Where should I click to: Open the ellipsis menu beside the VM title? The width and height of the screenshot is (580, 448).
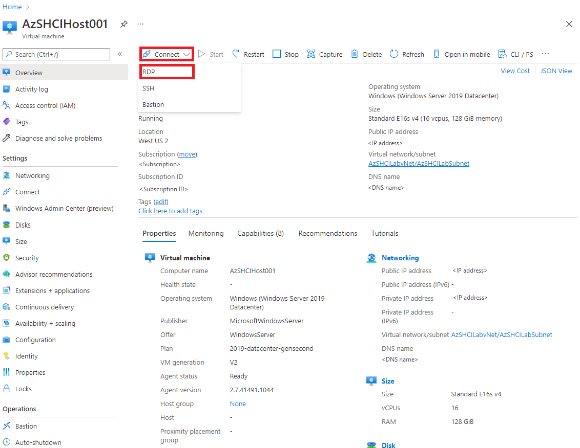140,24
